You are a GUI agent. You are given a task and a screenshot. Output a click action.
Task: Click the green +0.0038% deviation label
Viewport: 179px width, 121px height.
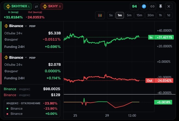[x=163, y=102]
